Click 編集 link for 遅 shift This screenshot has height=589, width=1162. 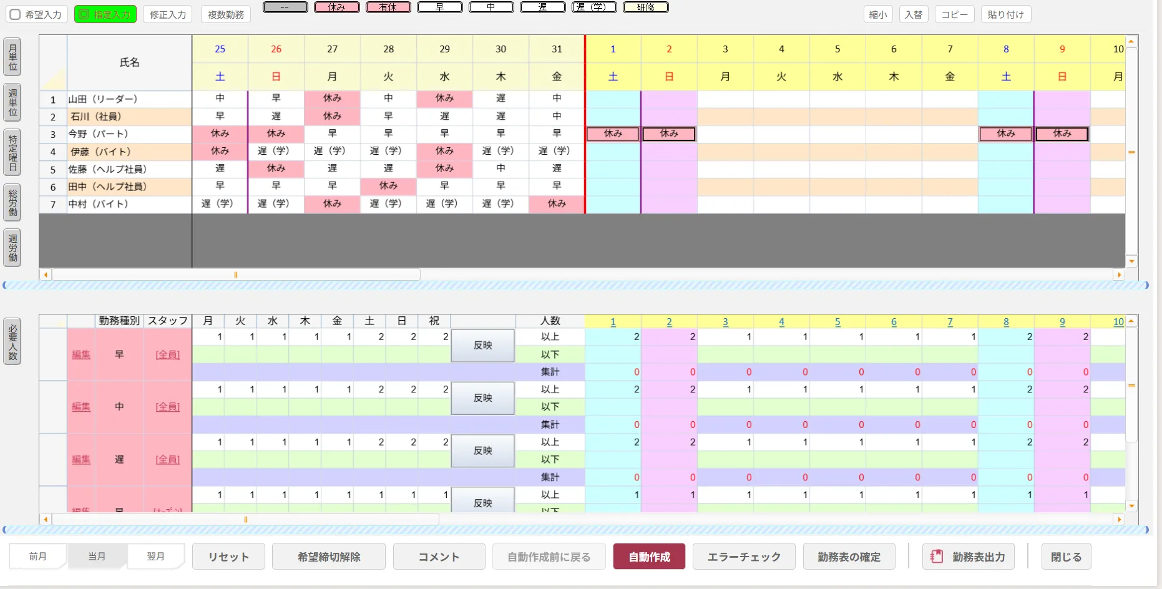(81, 459)
